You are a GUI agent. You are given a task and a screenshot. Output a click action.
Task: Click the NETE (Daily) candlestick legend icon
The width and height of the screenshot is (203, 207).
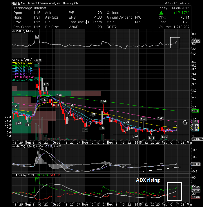point(14,60)
